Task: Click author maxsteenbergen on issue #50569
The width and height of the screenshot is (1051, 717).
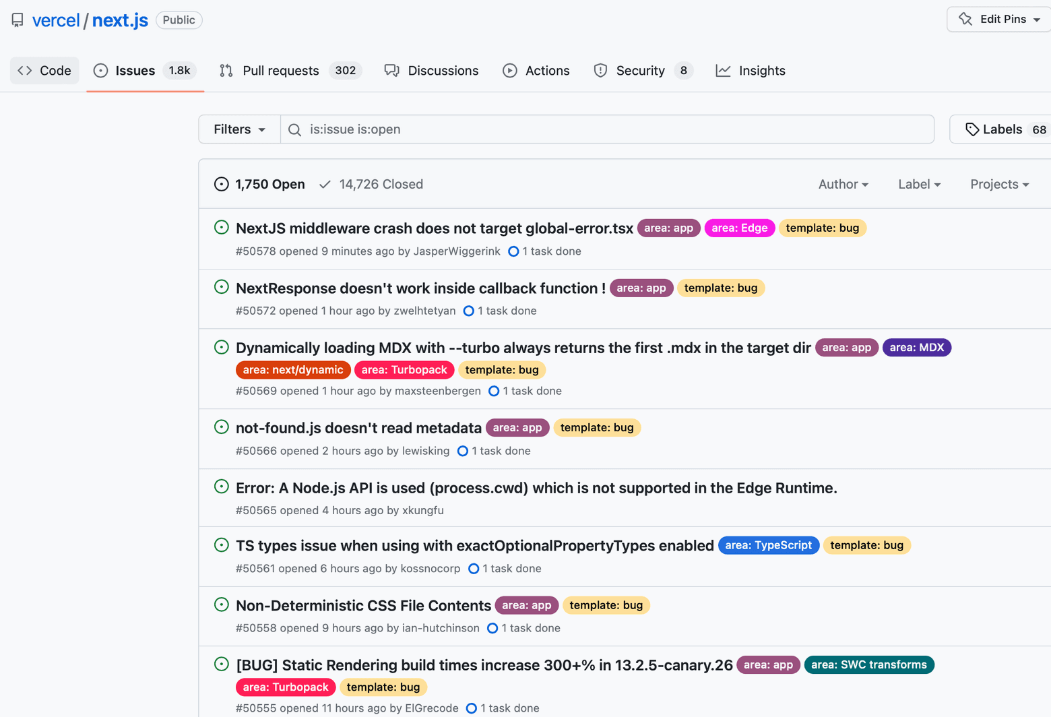Action: [438, 391]
